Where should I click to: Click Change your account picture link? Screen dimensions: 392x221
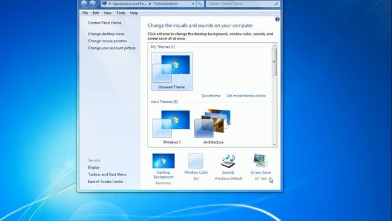coord(111,48)
